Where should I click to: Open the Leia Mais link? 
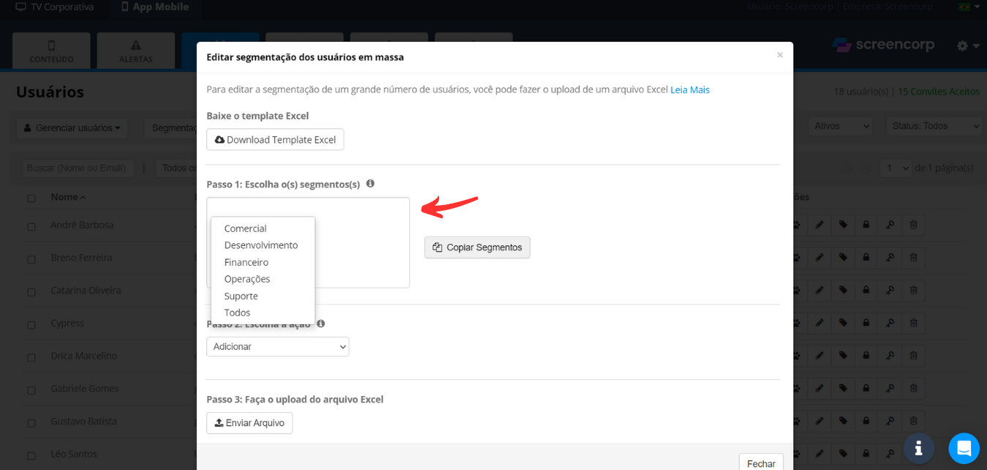tap(690, 90)
